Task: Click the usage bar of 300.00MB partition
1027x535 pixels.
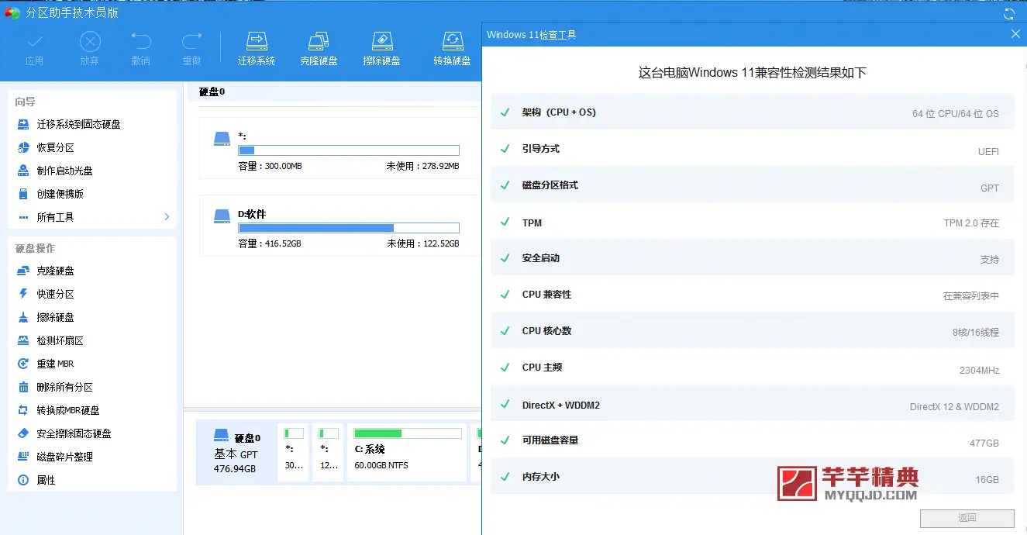Action: click(x=349, y=150)
